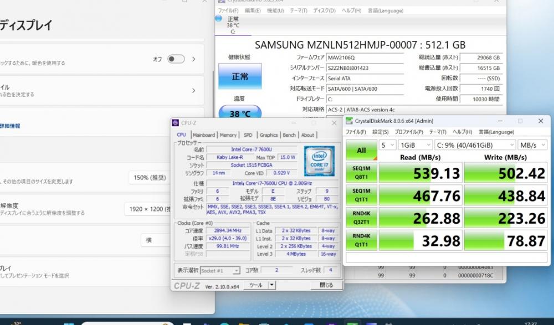554x325 pixels.
Task: Click the 502.42 sequential write result
Action: 506,173
